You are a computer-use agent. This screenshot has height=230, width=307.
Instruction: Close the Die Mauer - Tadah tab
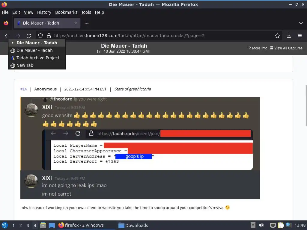pyautogui.click(x=76, y=23)
